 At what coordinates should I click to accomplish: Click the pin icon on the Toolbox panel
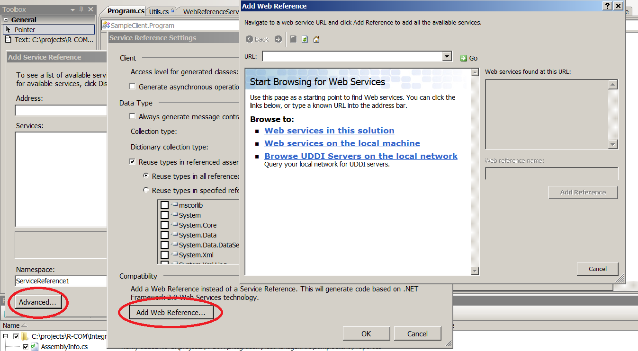coord(81,9)
